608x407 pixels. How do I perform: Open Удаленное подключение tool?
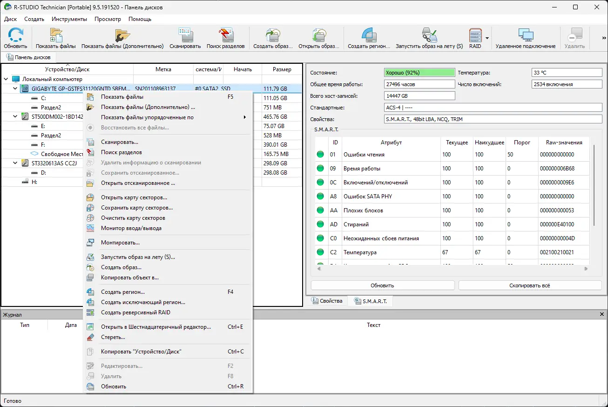[527, 37]
